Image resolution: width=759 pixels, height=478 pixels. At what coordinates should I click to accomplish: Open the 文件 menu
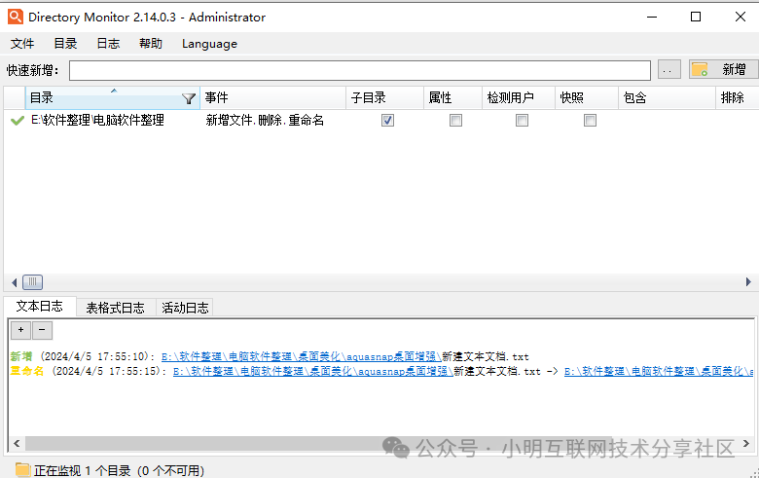coord(22,44)
